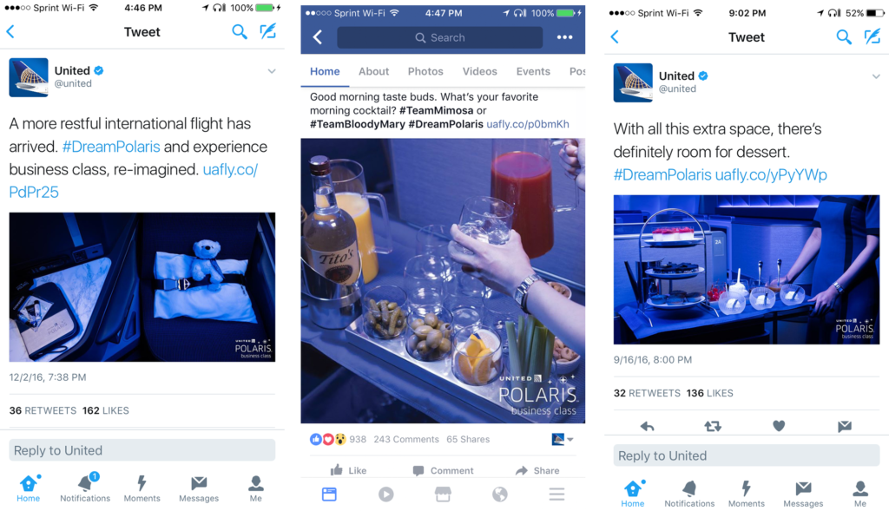Like the dessert tweet with the heart icon
The image size is (889, 511).
tap(779, 426)
